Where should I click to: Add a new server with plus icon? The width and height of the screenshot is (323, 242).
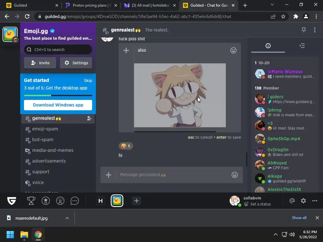click(136, 201)
